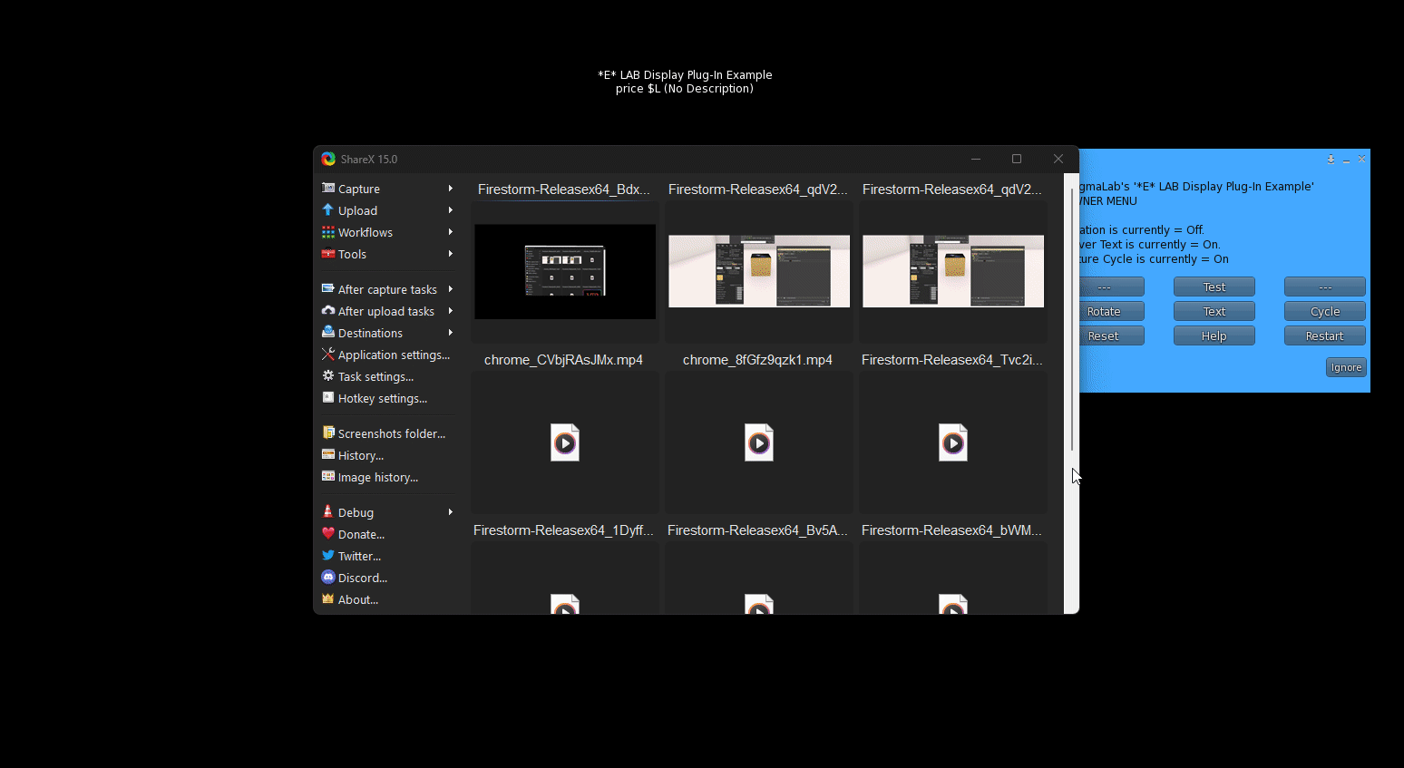Click the Text button in the script dialog
The height and width of the screenshot is (768, 1404).
(1214, 311)
